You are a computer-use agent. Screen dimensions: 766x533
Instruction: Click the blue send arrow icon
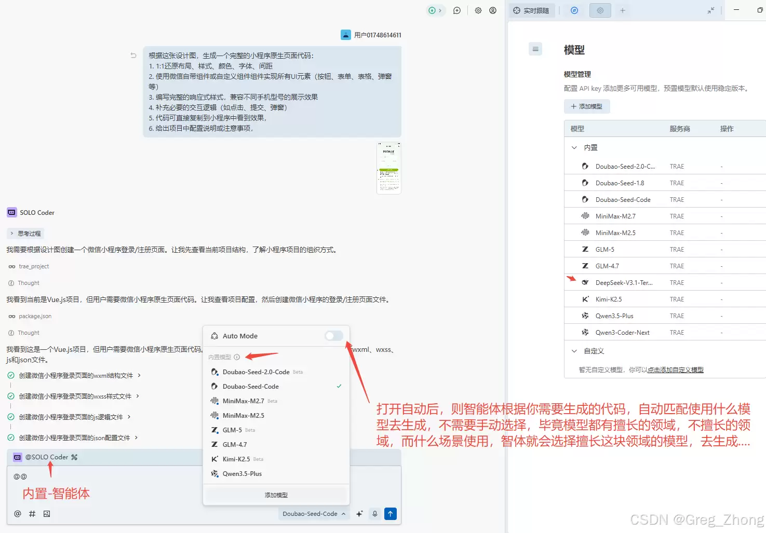(391, 513)
